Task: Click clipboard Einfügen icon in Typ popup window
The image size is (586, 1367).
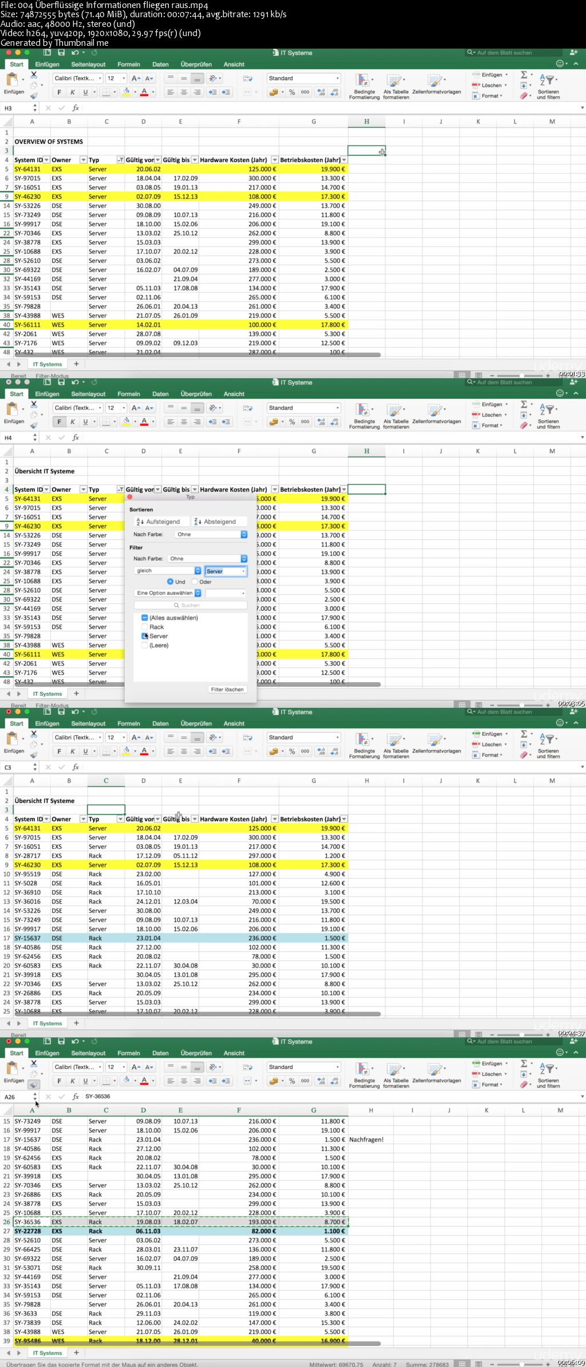Action: 11,409
